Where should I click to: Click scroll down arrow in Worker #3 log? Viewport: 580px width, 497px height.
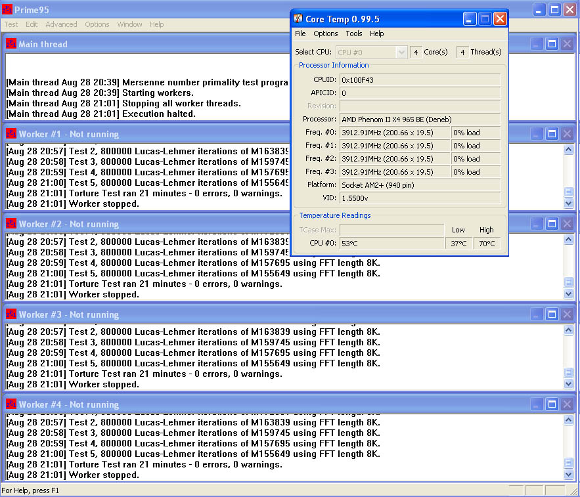(x=569, y=384)
